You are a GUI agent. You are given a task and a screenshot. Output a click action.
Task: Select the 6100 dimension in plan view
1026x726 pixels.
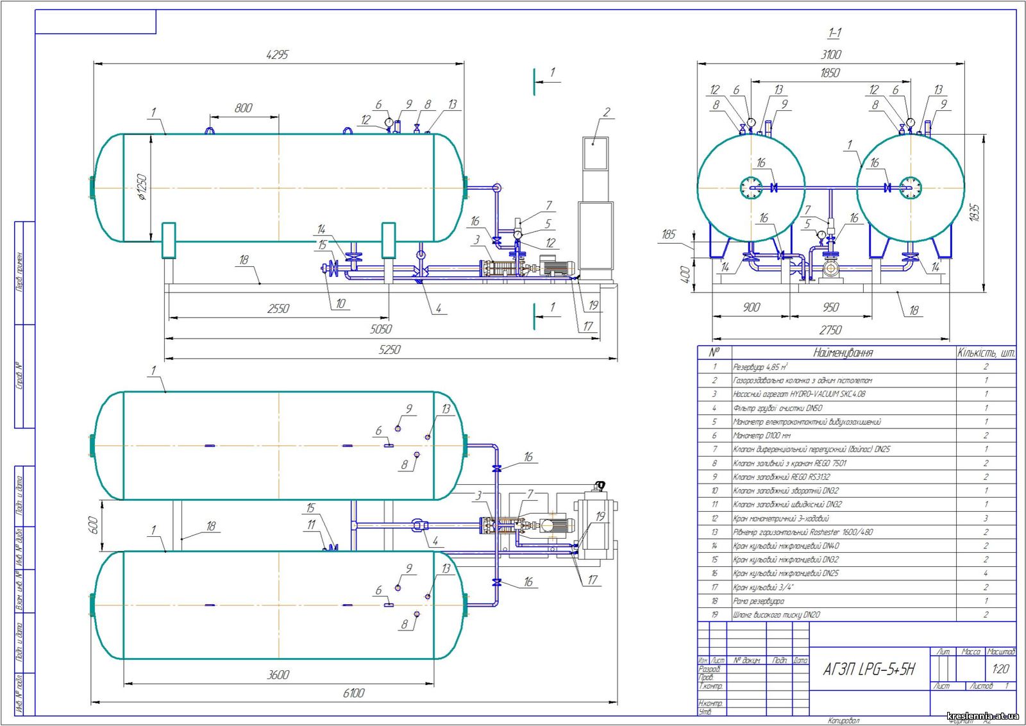(353, 693)
